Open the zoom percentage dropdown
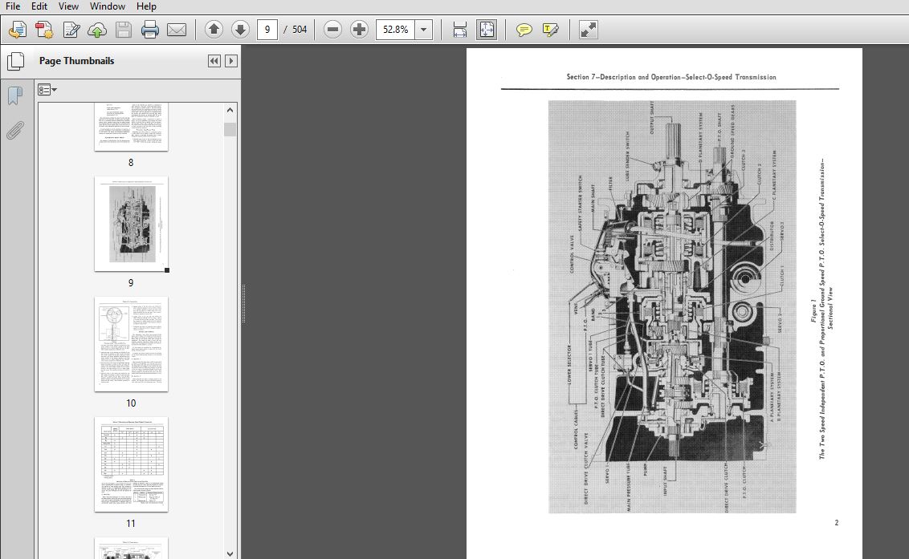This screenshot has width=909, height=559. point(424,30)
